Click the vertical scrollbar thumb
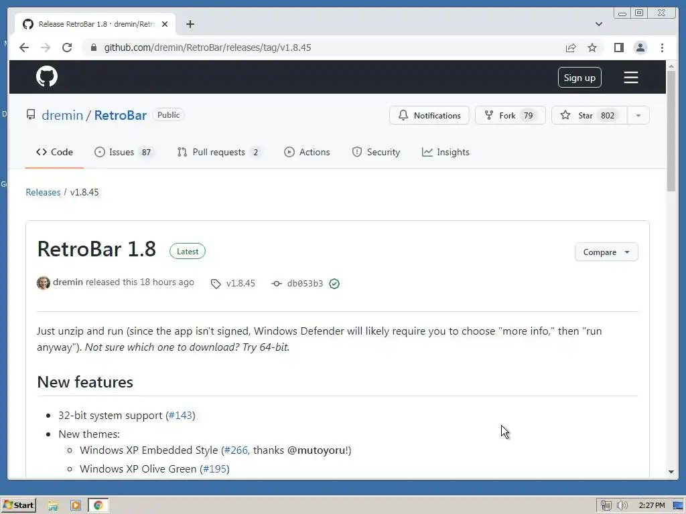 click(671, 131)
